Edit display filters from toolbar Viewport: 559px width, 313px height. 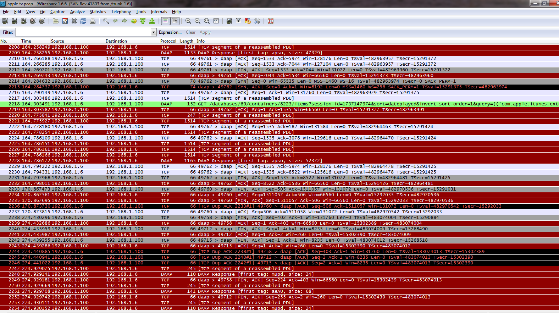click(x=239, y=21)
